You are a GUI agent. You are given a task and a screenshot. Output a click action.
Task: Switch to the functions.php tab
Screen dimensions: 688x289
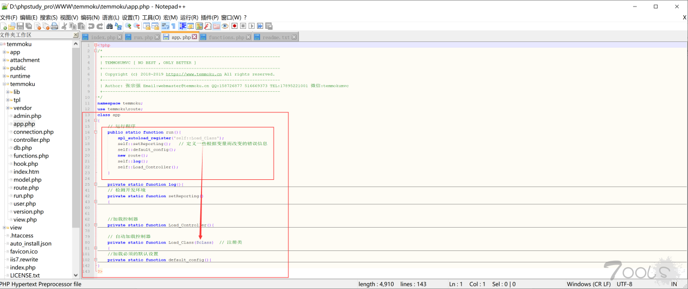[x=226, y=37]
